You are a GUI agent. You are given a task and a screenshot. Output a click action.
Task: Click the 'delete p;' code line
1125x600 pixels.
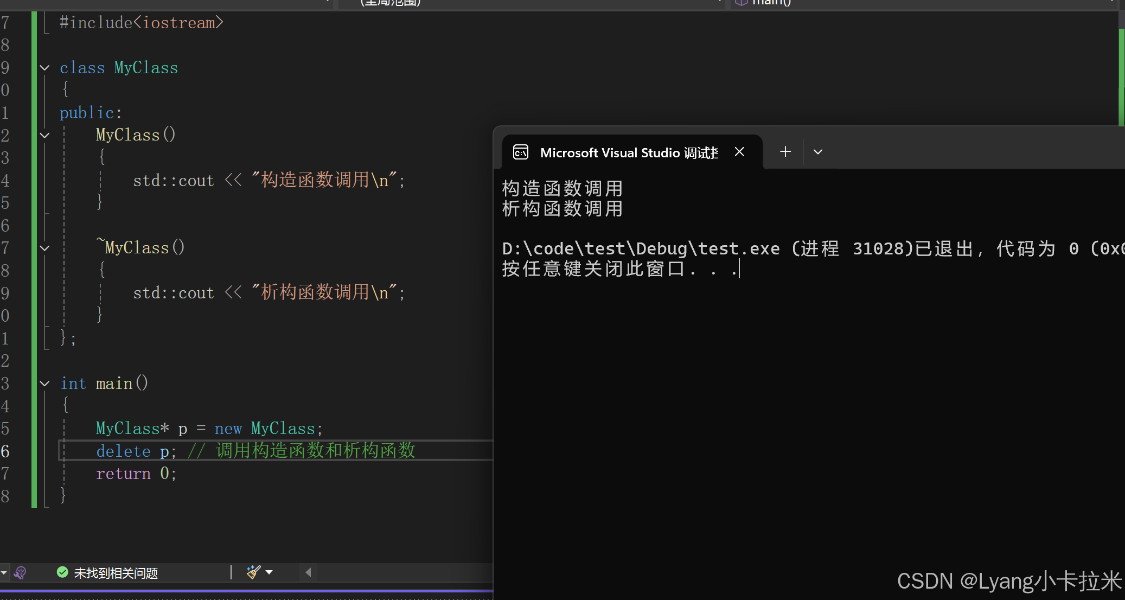click(x=136, y=451)
